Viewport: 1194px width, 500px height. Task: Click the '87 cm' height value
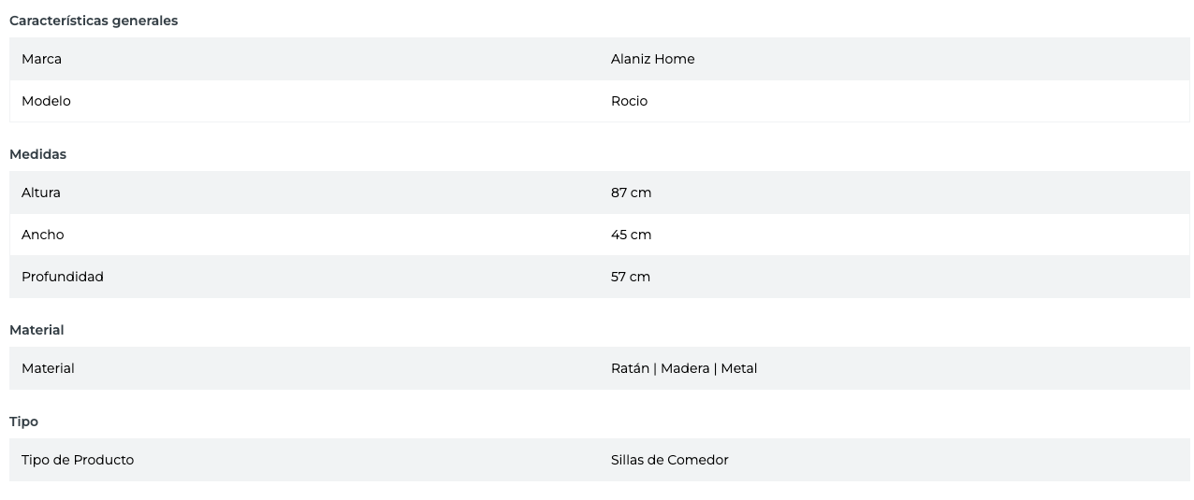[x=631, y=193]
